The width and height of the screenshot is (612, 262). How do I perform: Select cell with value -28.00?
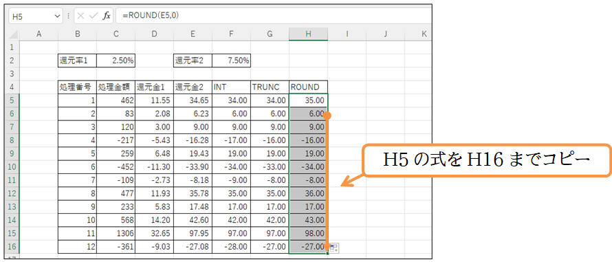[232, 246]
